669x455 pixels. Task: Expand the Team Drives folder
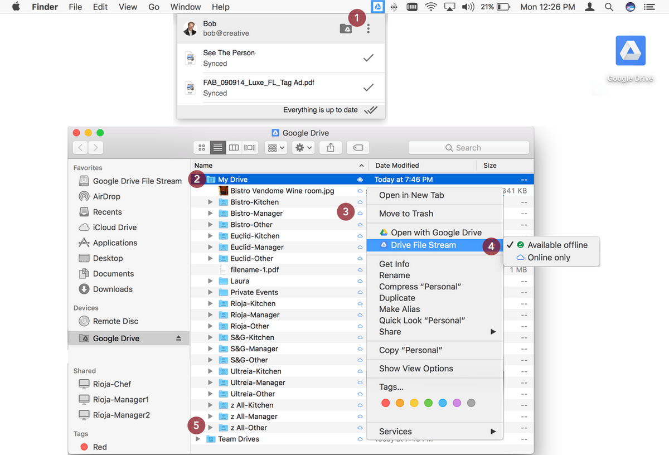[198, 439]
